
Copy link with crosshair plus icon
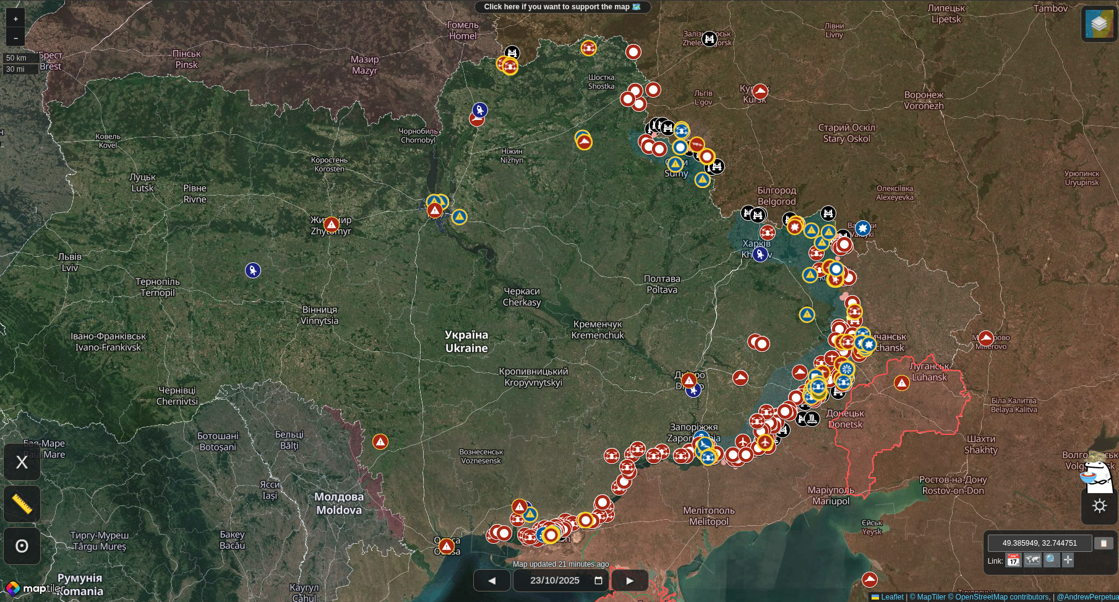[x=1068, y=560]
